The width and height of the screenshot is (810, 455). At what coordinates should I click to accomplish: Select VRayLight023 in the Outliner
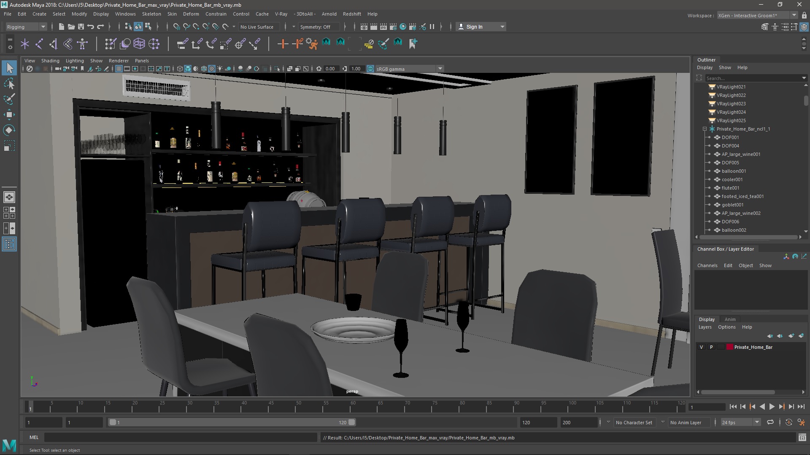click(731, 104)
